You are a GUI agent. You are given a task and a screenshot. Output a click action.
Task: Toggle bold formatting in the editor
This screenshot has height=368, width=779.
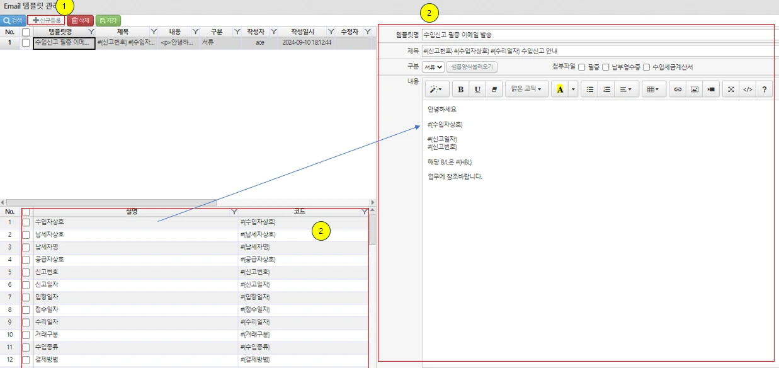click(x=461, y=89)
